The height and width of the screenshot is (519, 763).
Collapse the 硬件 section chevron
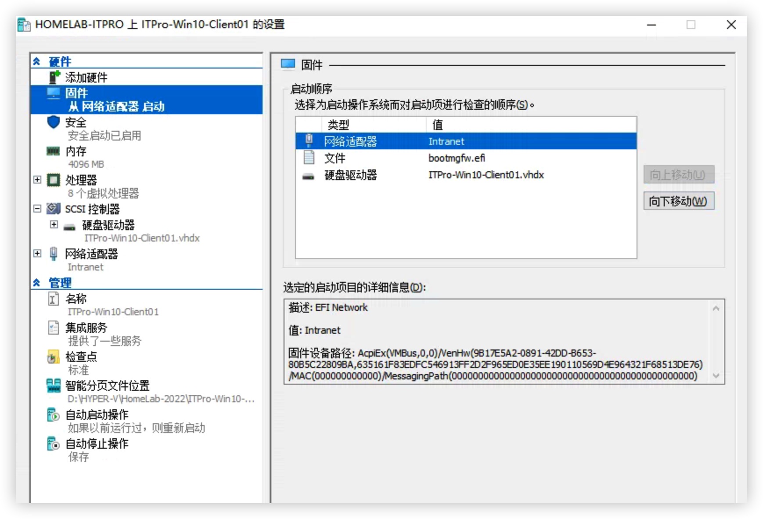pyautogui.click(x=36, y=61)
